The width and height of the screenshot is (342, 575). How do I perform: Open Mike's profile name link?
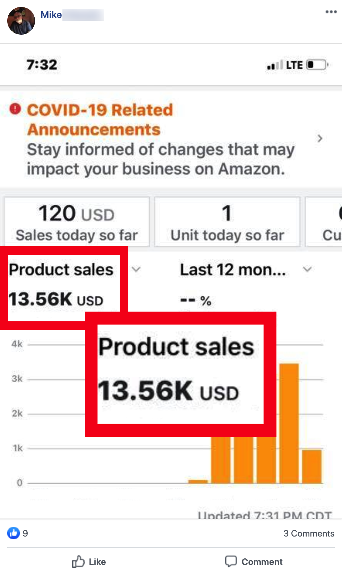click(x=51, y=15)
